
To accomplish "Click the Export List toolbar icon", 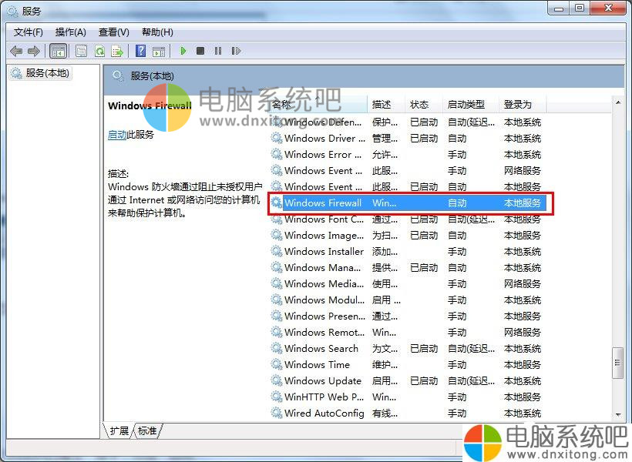I will point(117,51).
